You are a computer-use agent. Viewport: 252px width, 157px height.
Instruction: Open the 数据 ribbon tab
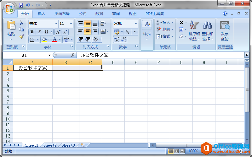point(99,14)
